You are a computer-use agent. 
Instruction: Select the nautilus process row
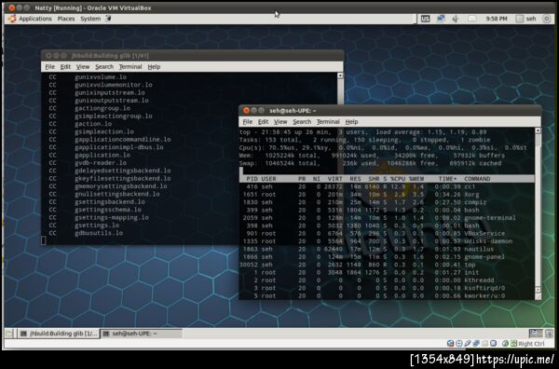click(x=387, y=249)
